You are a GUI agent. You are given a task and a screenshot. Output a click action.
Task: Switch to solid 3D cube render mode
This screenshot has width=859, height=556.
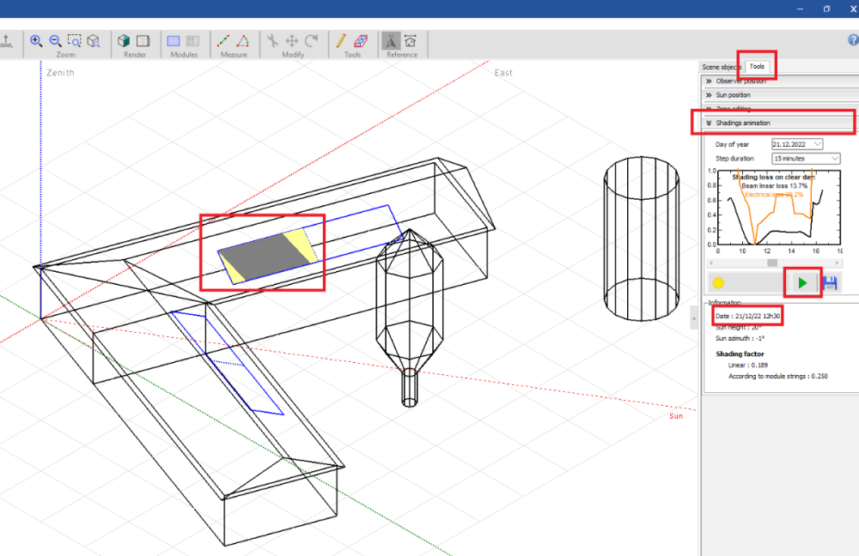click(124, 40)
